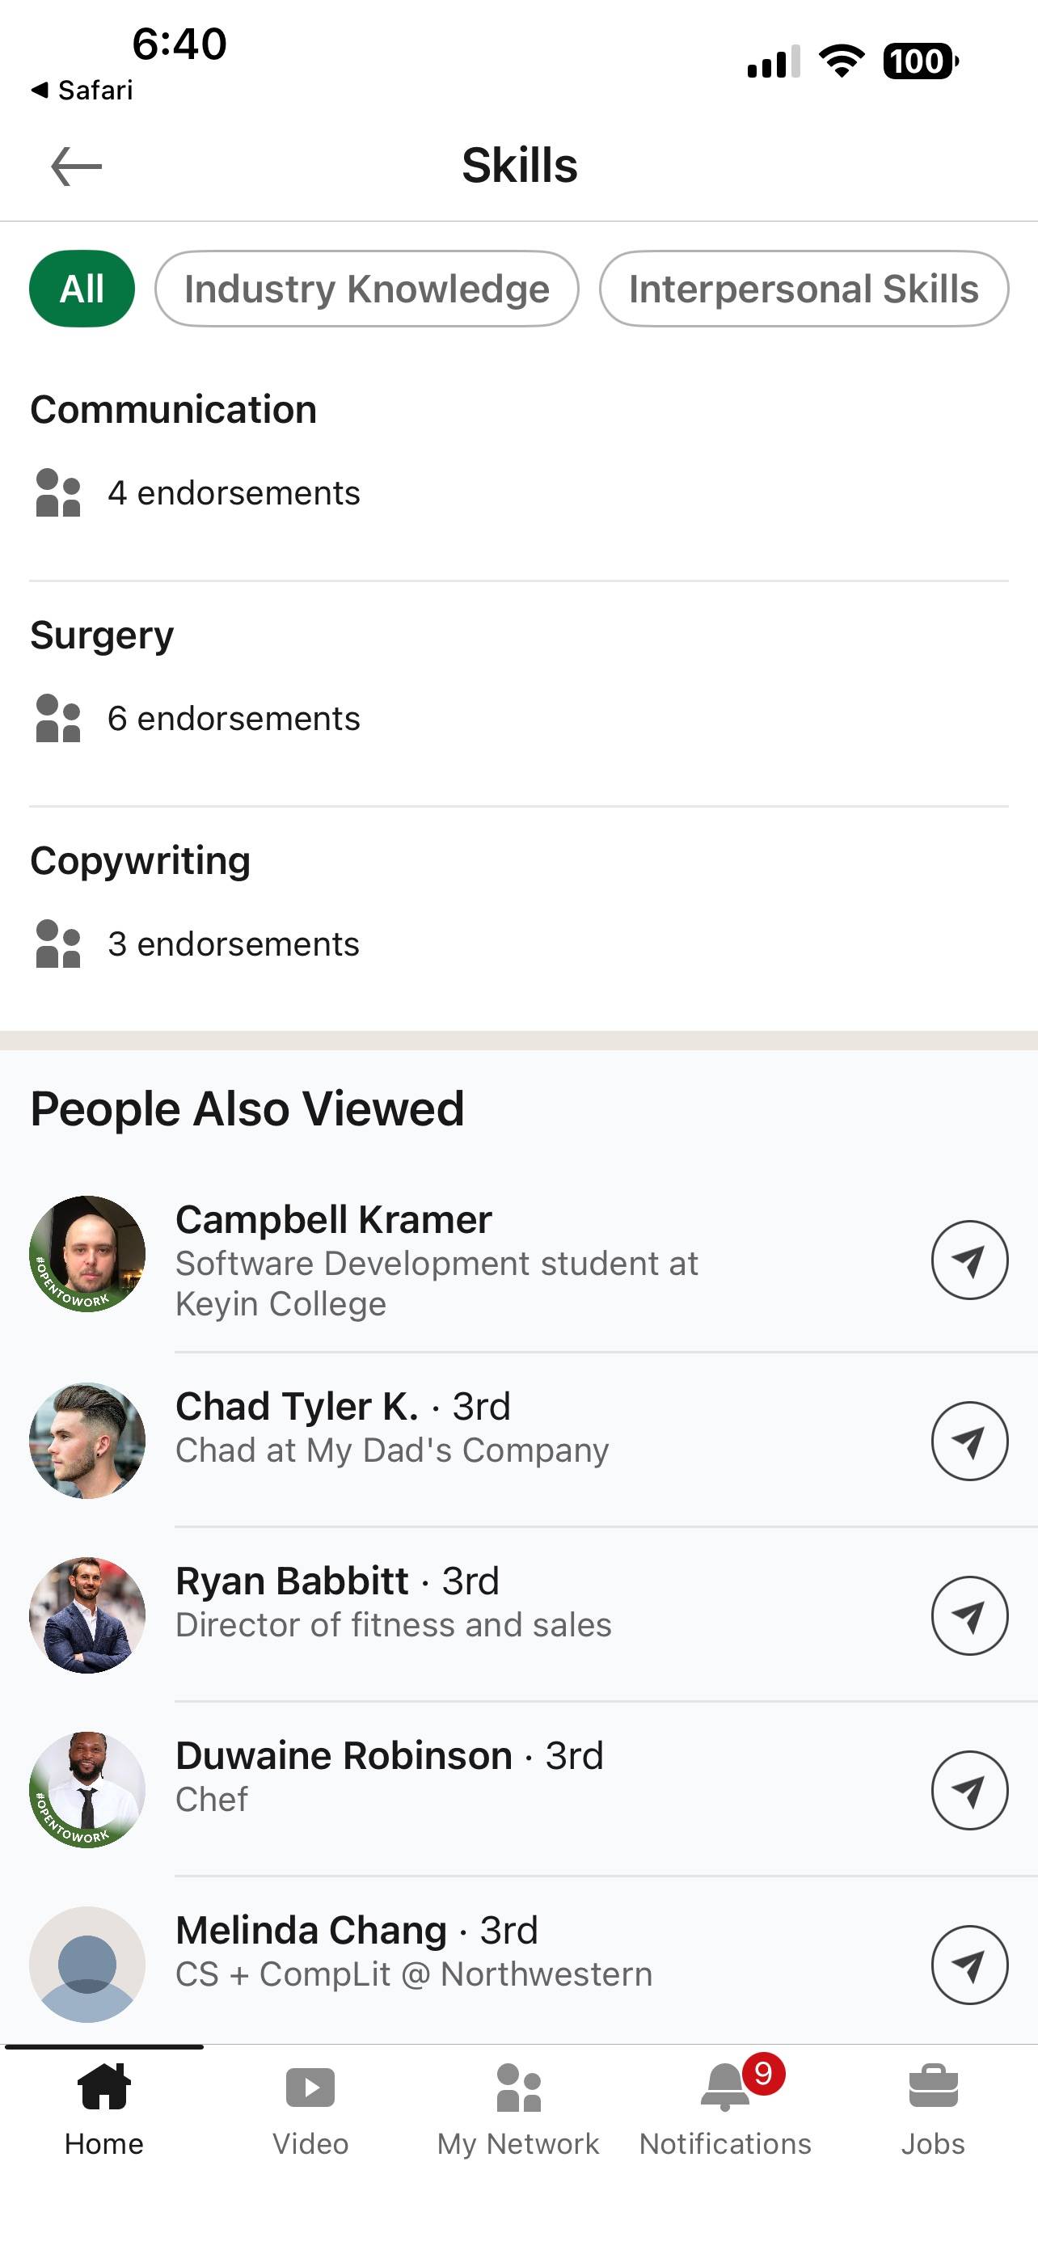This screenshot has height=2246, width=1038.
Task: Select the All filter chip
Action: pos(82,289)
